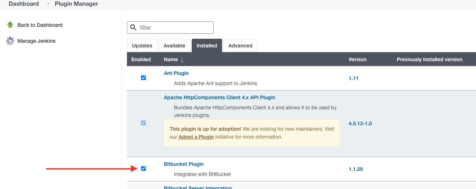The image size is (476, 189).
Task: Open the Adopt a Plugin link
Action: [196, 137]
